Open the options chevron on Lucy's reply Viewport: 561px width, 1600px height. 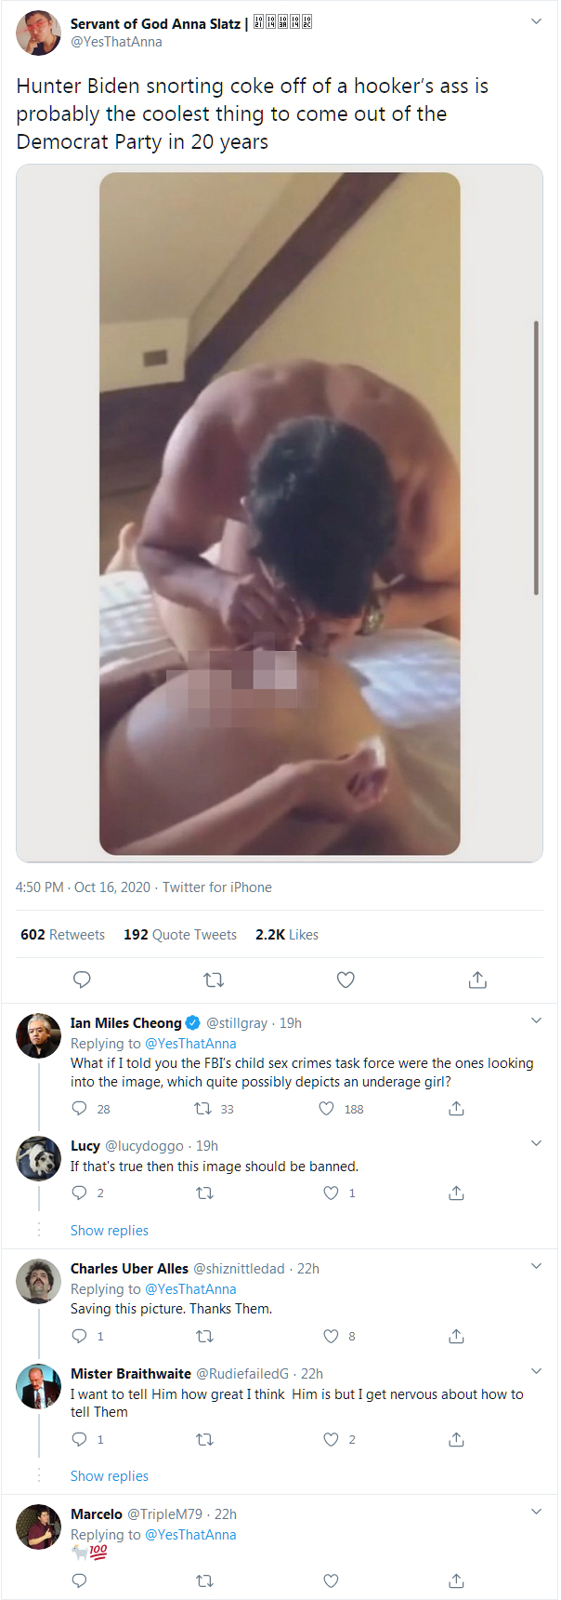[536, 1143]
